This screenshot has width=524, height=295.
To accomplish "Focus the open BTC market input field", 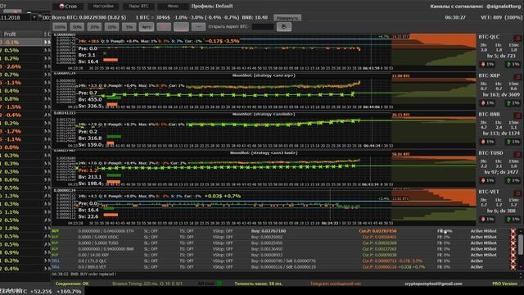I will (263, 27).
